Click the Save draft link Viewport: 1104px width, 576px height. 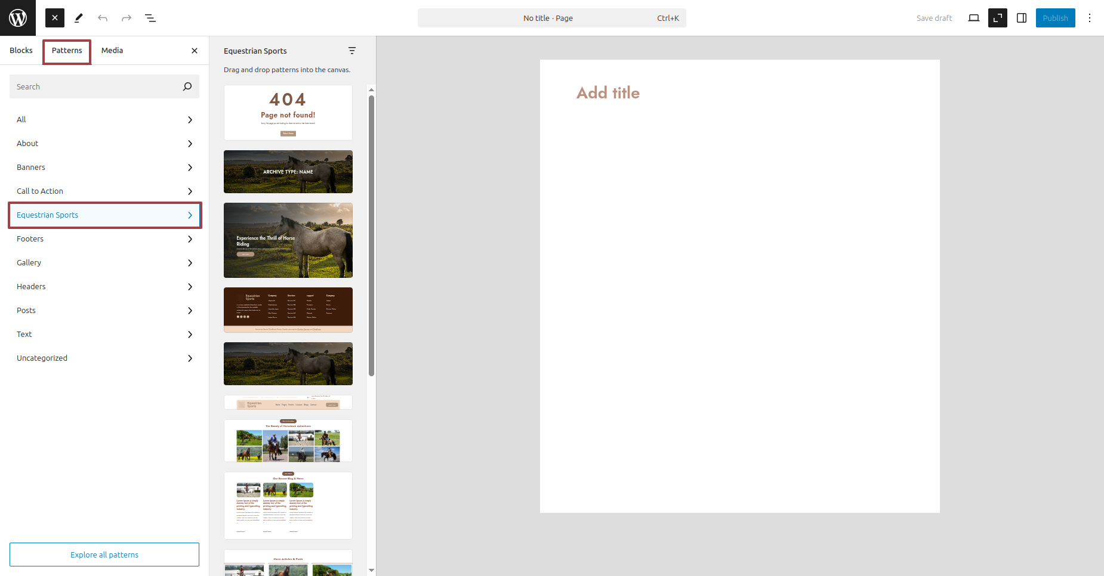pyautogui.click(x=934, y=18)
